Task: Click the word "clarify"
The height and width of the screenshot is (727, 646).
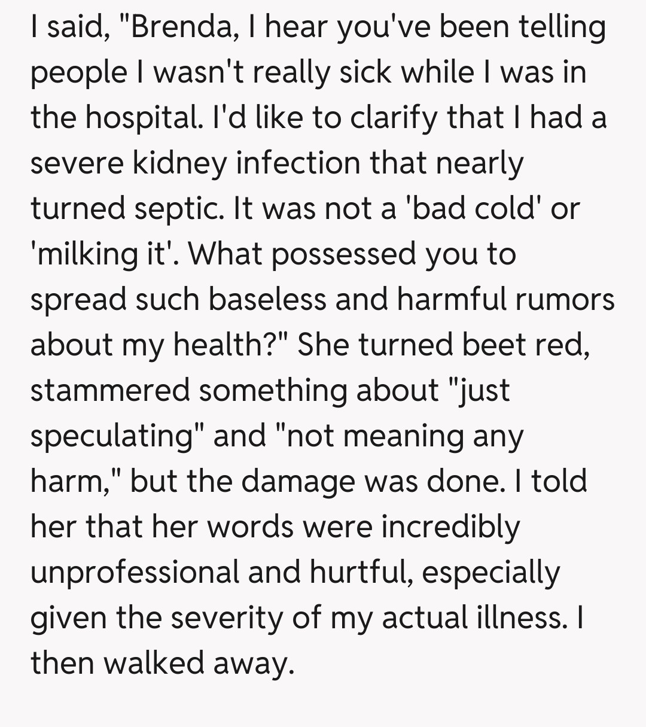Action: pos(396,118)
